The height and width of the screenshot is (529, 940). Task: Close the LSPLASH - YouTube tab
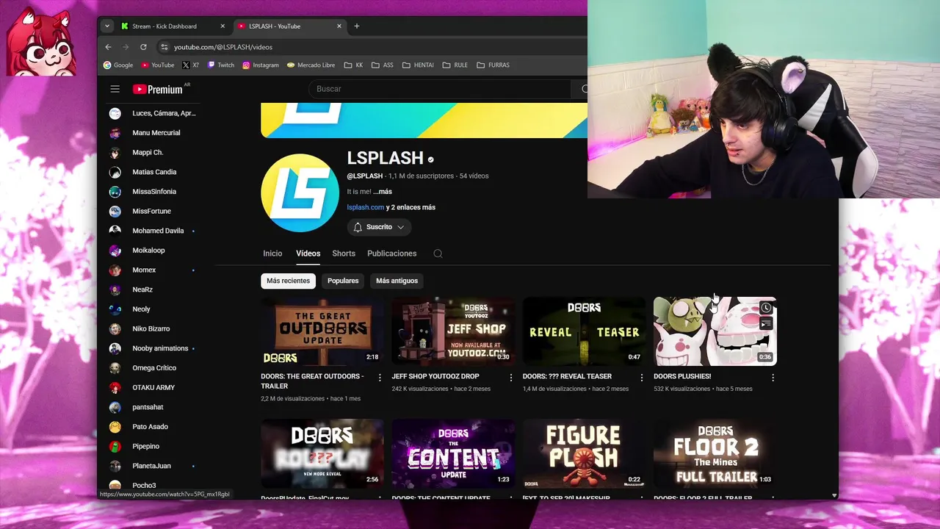[x=339, y=26]
